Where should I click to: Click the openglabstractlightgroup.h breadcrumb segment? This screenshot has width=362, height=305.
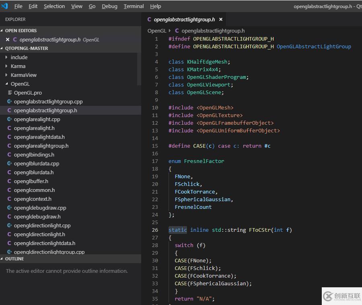pos(213,31)
